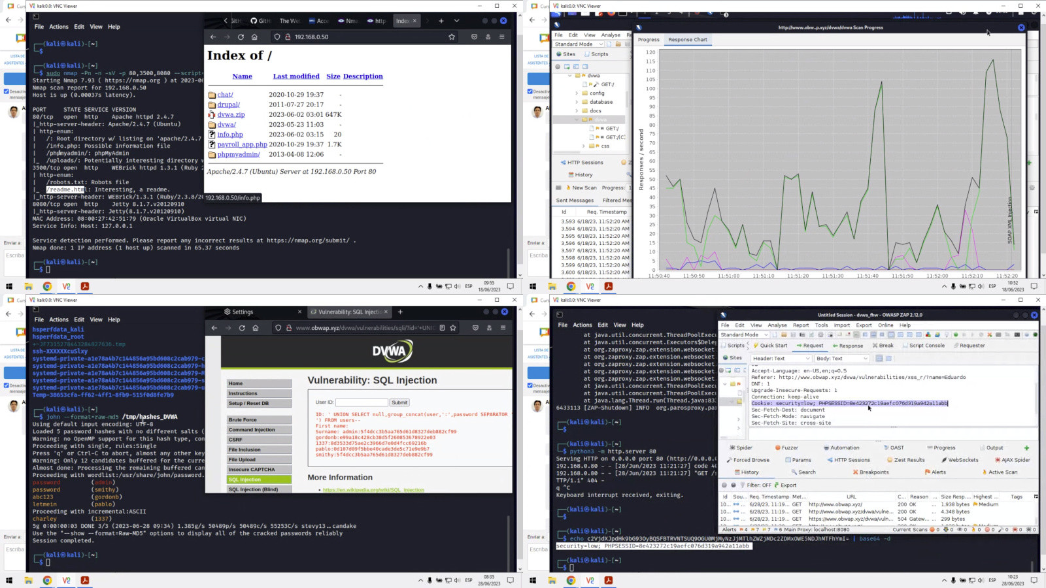Open Command Injection in DVWA sidebar

click(x=259, y=430)
